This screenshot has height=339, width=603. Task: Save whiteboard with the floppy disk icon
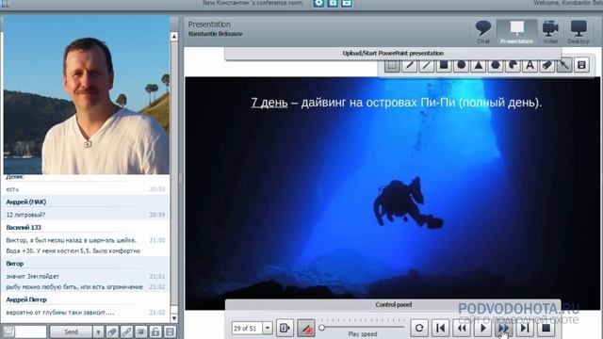click(581, 65)
